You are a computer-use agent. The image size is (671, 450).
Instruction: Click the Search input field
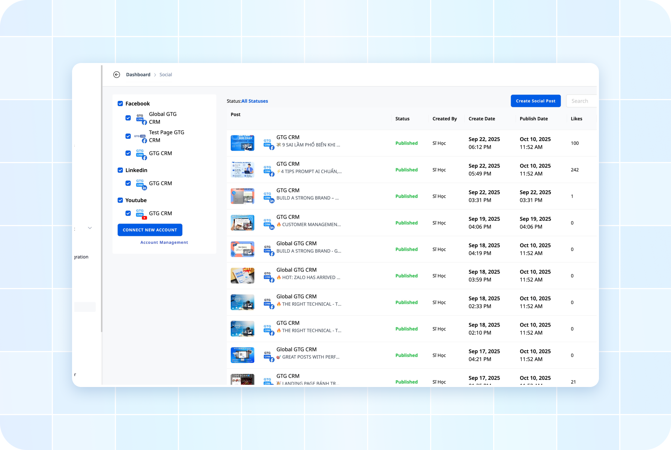581,101
